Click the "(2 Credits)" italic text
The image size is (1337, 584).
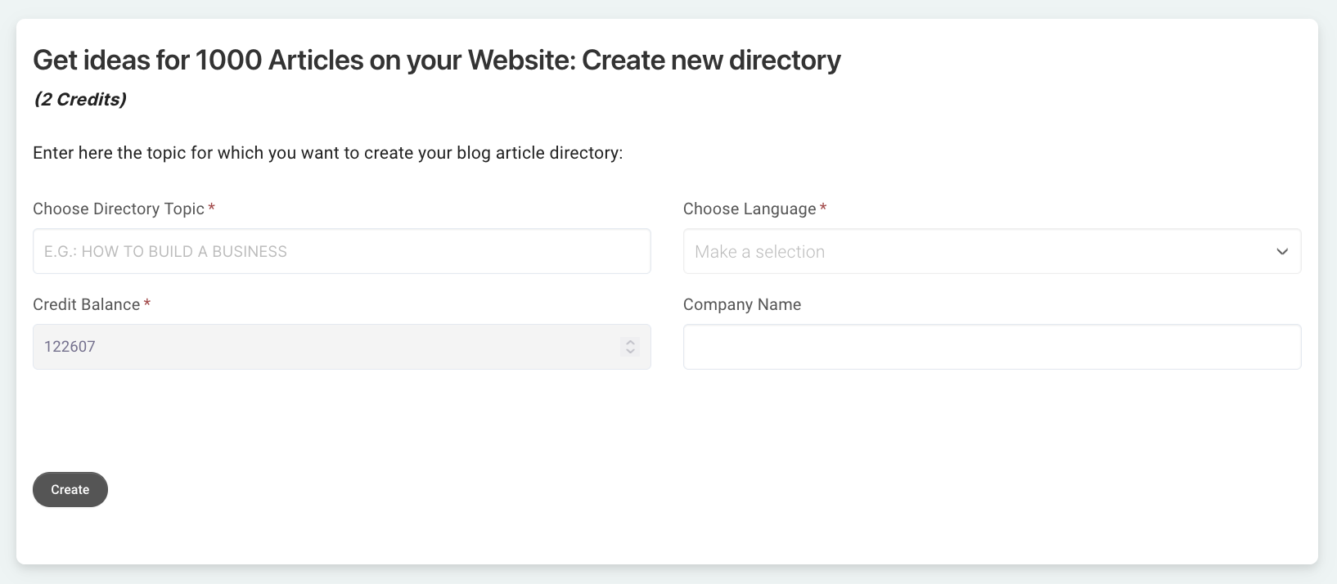pos(80,99)
